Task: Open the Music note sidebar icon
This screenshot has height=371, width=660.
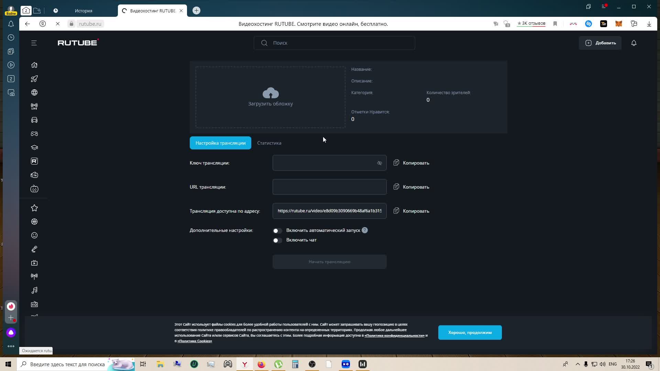Action: [34, 291]
